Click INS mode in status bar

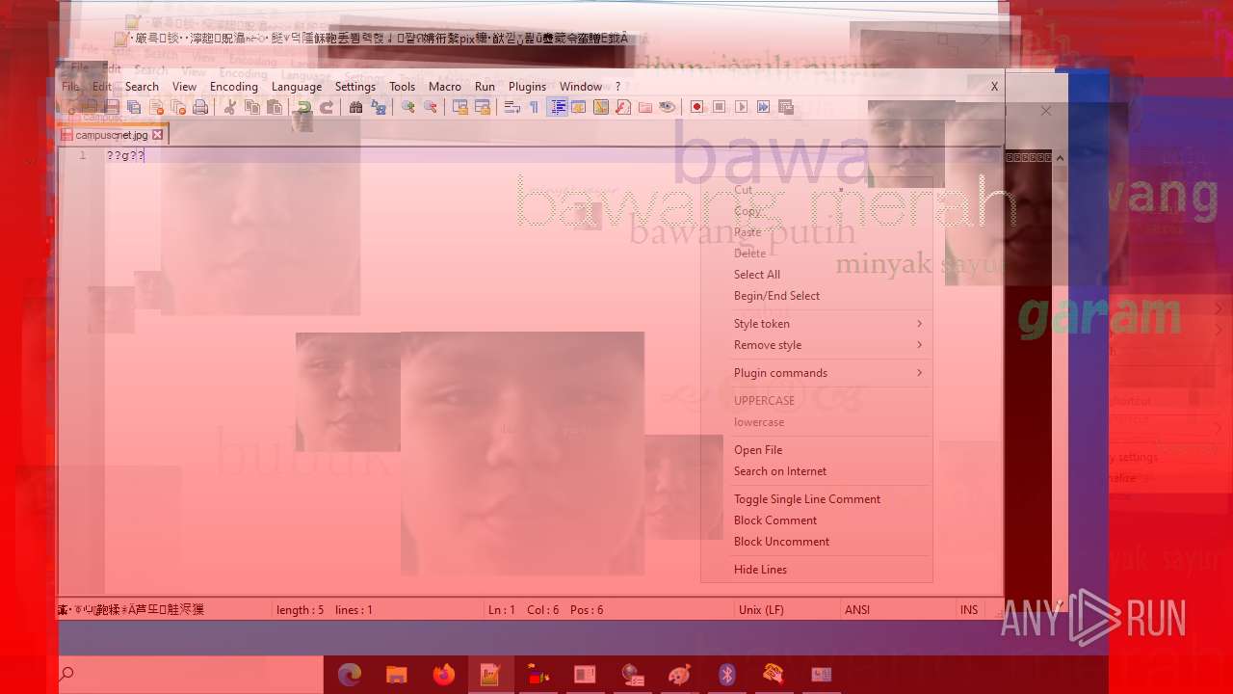tap(969, 610)
